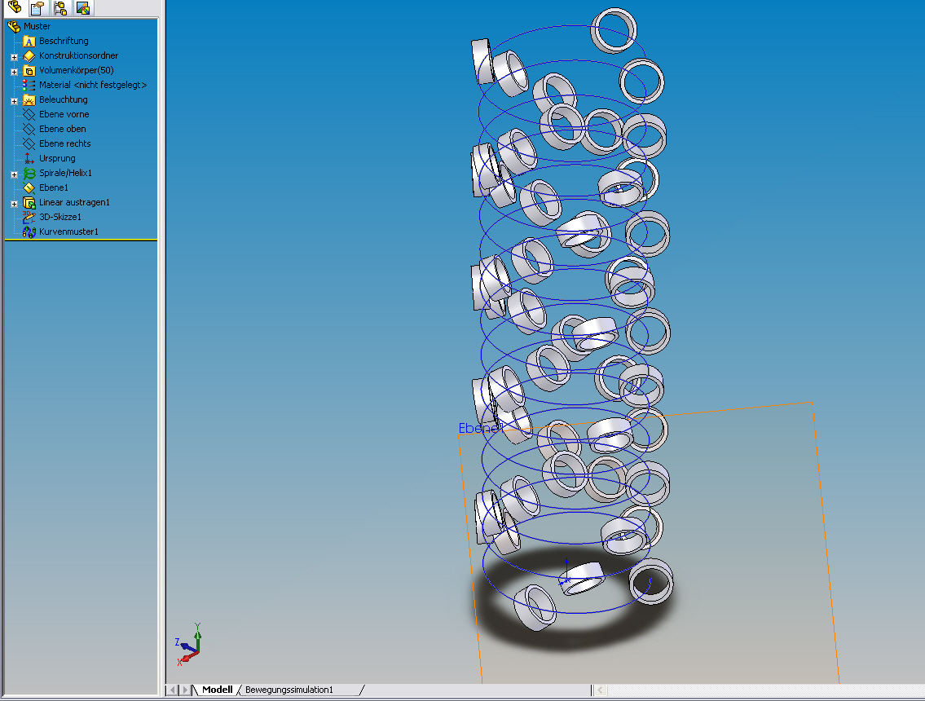This screenshot has height=701, width=925.
Task: Select the Ebene rechts label
Action: point(65,144)
